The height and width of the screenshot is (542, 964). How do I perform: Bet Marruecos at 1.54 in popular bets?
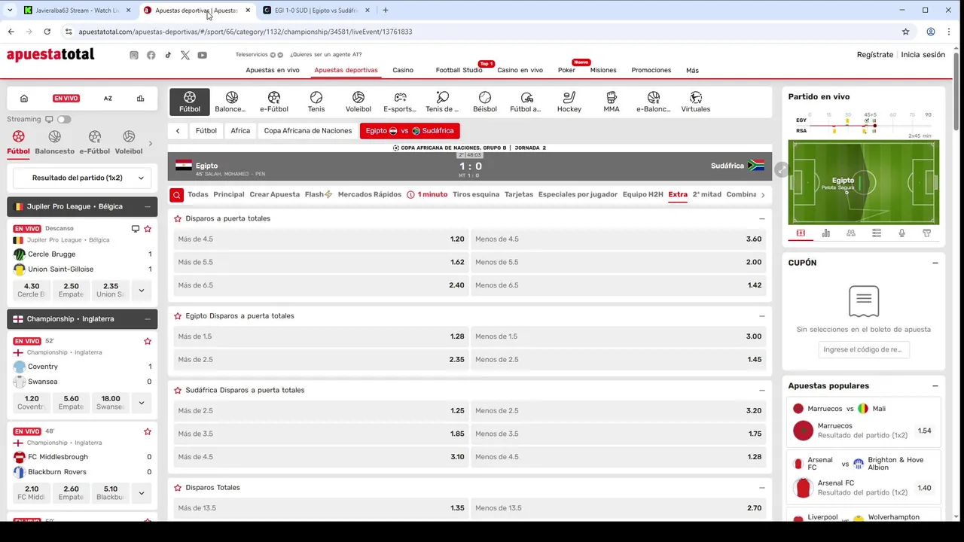coord(924,431)
